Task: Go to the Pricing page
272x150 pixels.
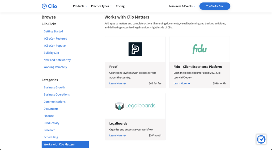Action: point(120,6)
